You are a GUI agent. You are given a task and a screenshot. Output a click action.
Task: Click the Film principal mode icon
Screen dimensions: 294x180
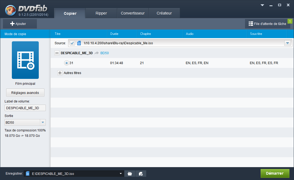[x=25, y=60]
